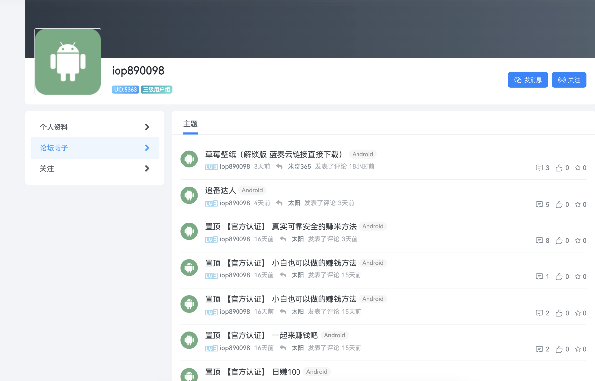Viewport: 595px width, 381px height.
Task: Click comment count 5 on 追番达人 row
Action: click(547, 205)
